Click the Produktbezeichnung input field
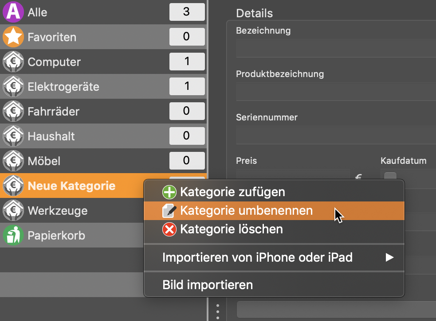436x321 pixels. coord(336,92)
